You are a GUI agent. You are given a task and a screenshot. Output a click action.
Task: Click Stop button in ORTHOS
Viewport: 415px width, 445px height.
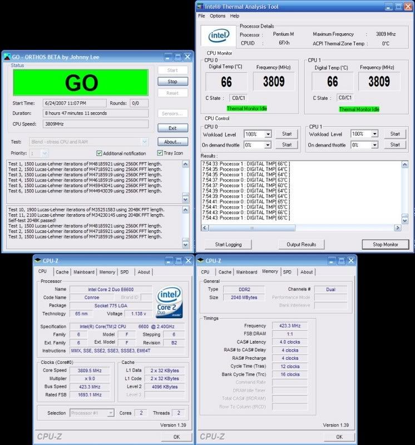click(172, 81)
